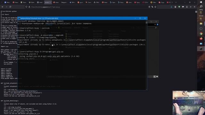Show site security via lock icon
This screenshot has width=205, height=115.
click(29, 7)
